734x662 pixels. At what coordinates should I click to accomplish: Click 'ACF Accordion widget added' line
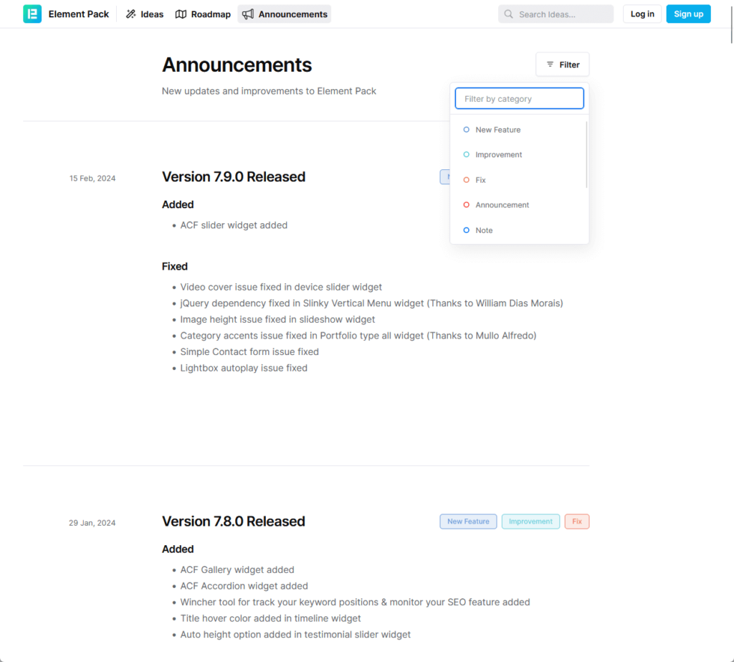[x=244, y=586]
